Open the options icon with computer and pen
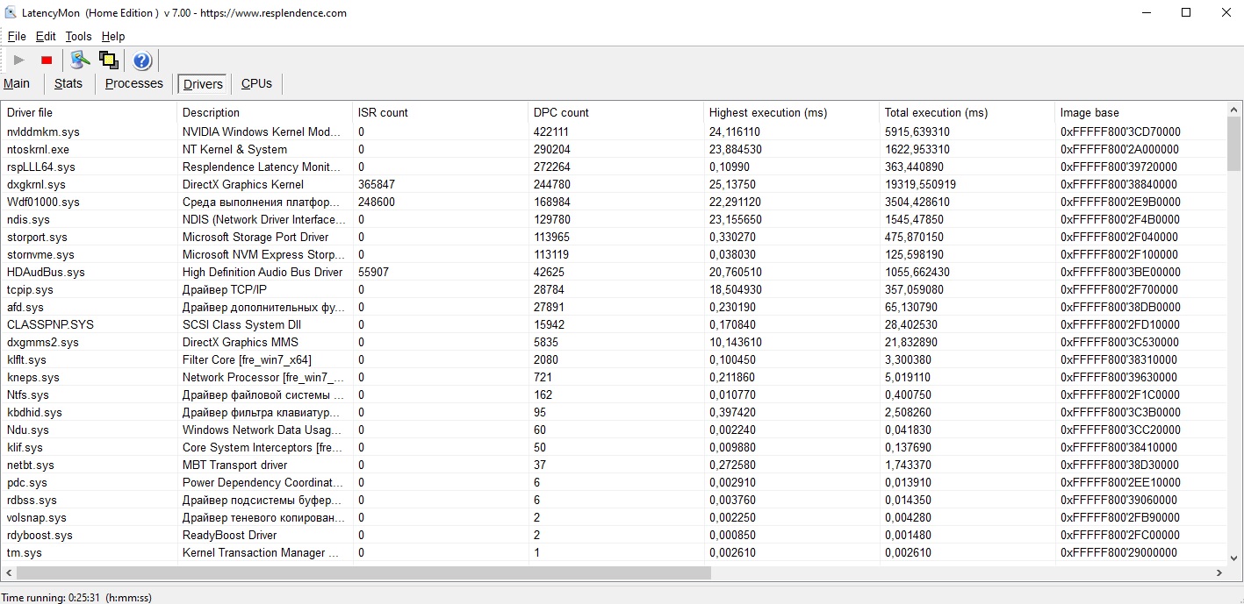This screenshot has width=1244, height=604. point(81,60)
